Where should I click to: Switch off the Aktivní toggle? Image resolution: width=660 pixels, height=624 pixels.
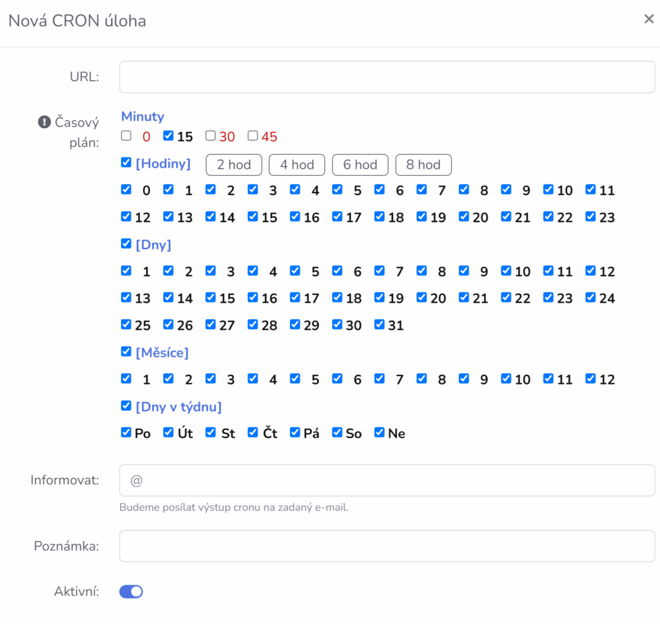pyautogui.click(x=131, y=591)
